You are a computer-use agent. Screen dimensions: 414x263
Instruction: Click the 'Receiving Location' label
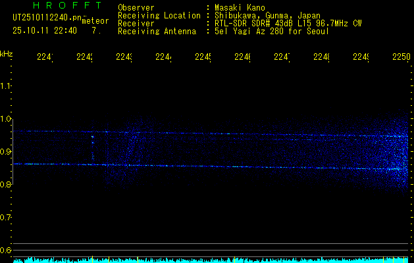point(159,16)
